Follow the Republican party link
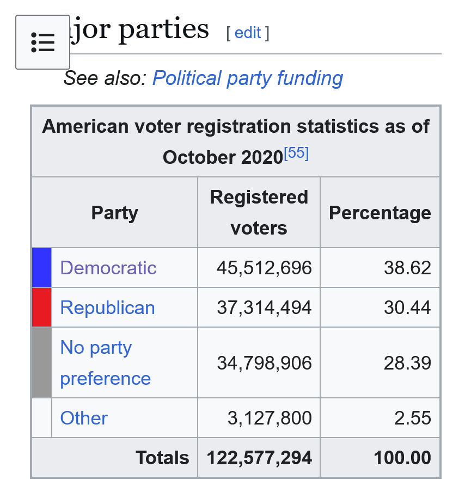The width and height of the screenshot is (471, 486). (x=107, y=307)
